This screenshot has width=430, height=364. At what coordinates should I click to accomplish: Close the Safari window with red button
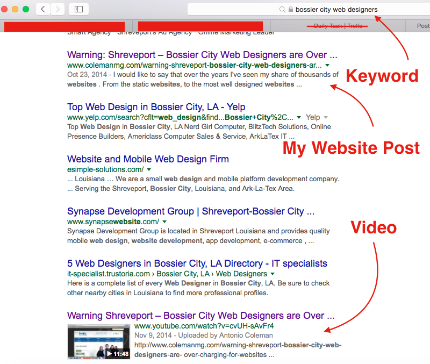pyautogui.click(x=4, y=9)
